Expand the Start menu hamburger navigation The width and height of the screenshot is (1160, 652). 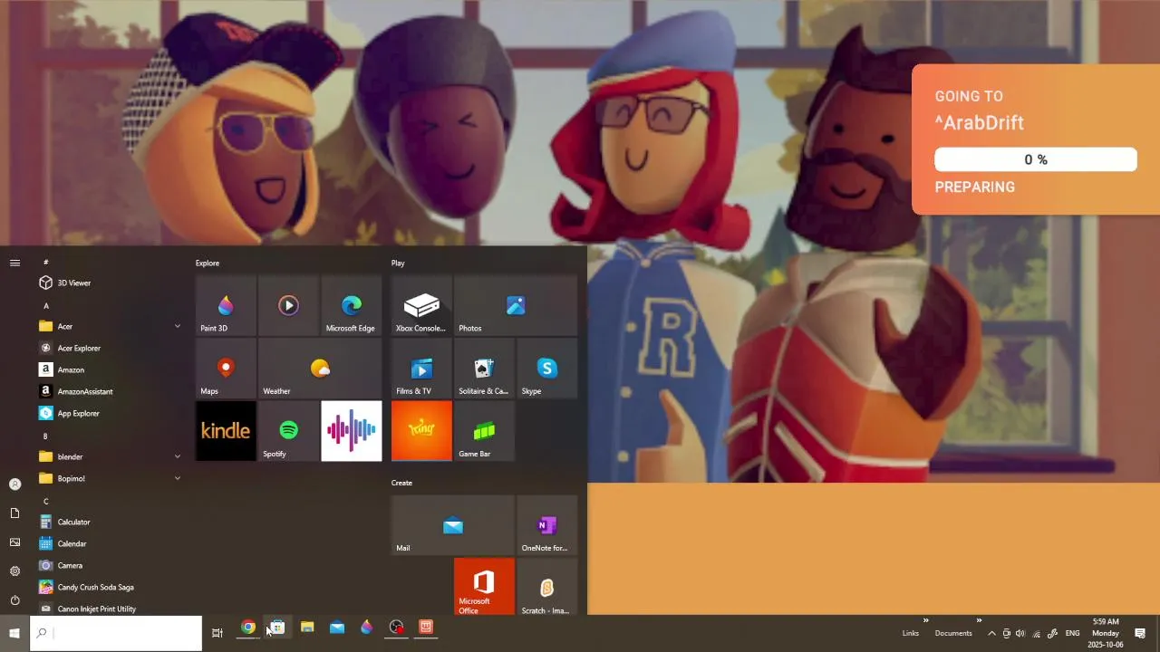point(14,263)
